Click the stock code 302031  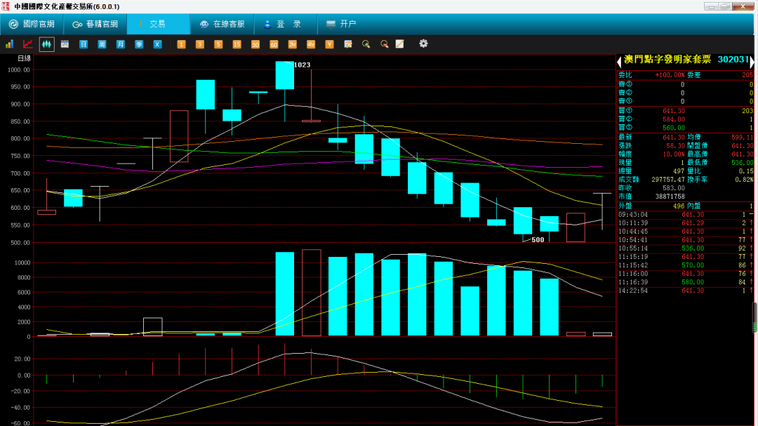733,60
